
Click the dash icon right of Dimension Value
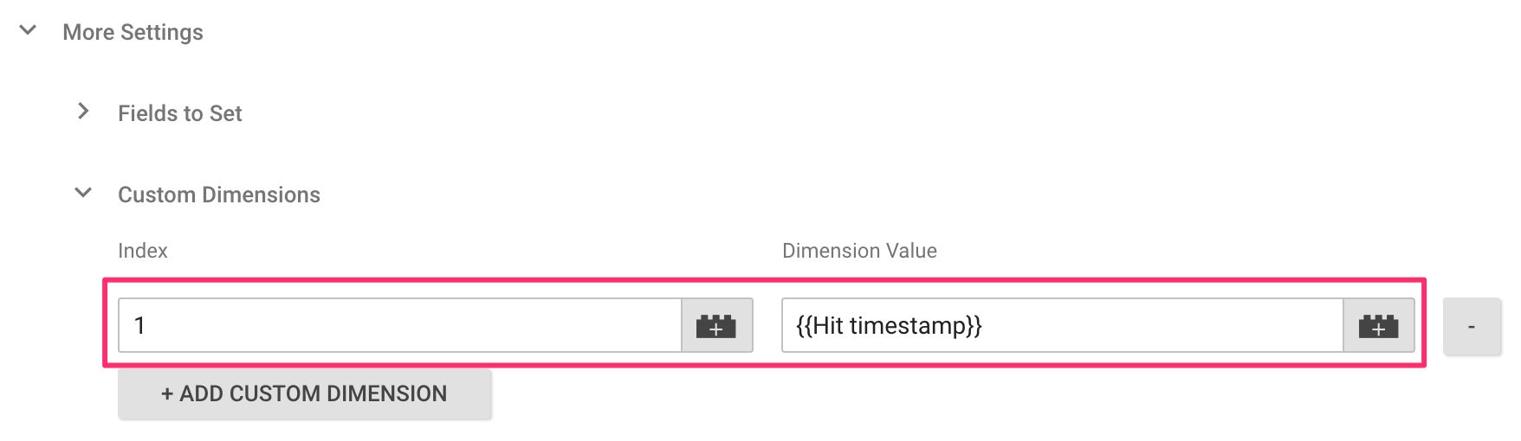tap(1472, 327)
